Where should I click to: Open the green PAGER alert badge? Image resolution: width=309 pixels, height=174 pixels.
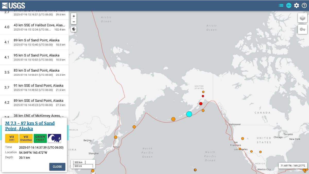click(x=40, y=138)
